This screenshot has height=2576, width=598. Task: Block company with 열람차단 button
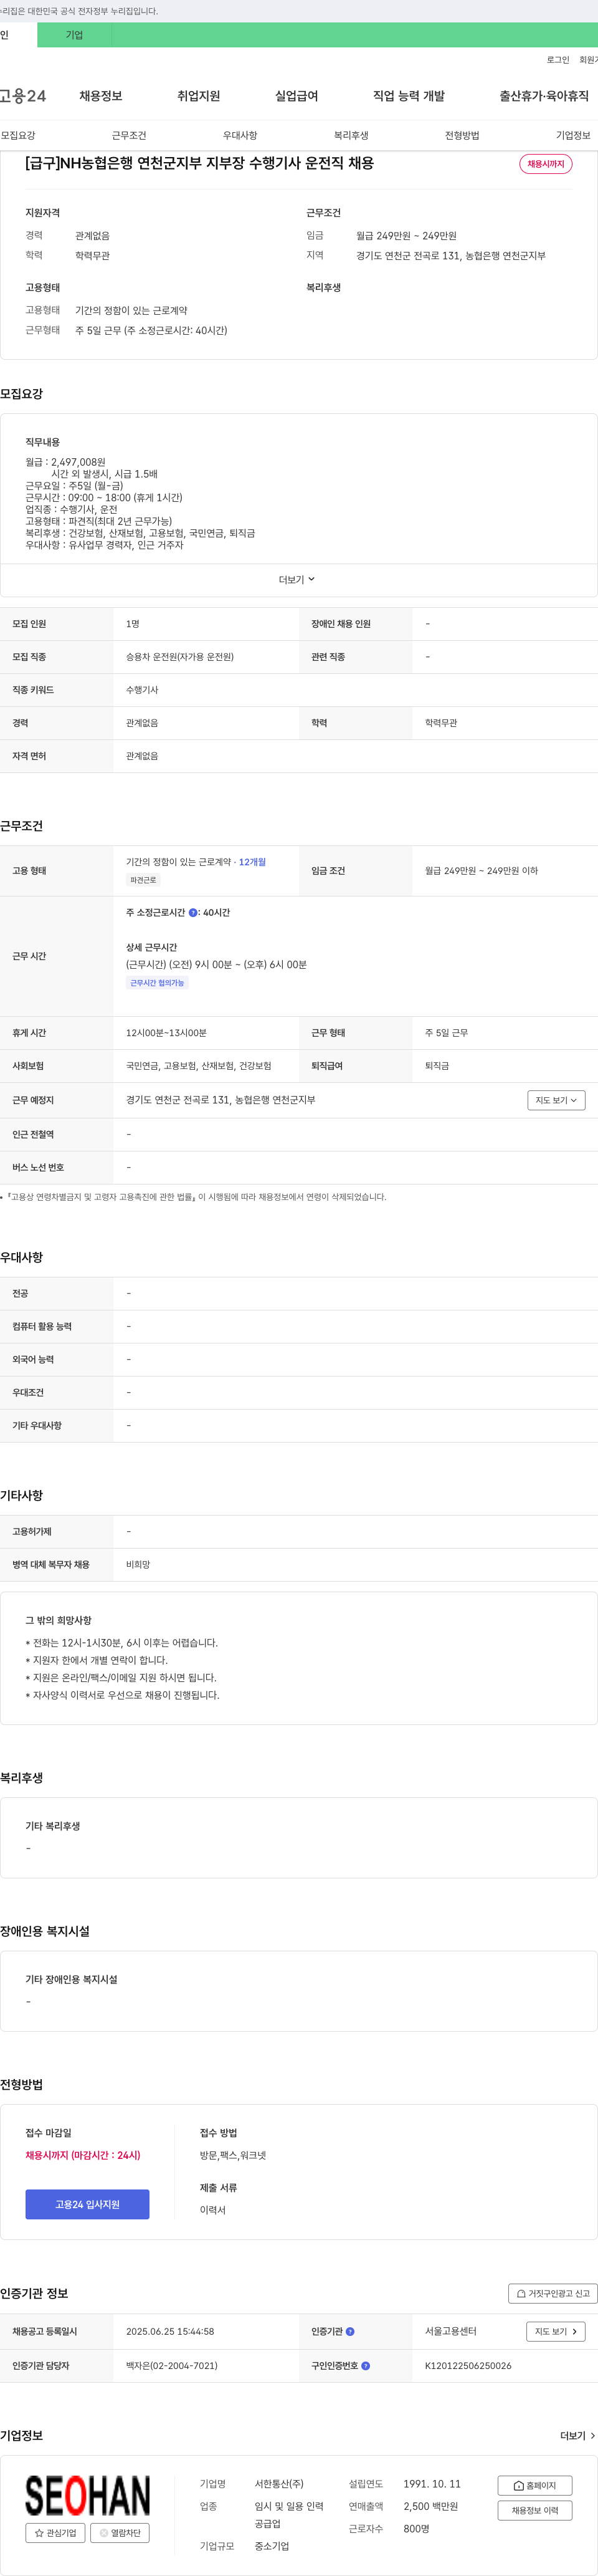[x=120, y=2533]
